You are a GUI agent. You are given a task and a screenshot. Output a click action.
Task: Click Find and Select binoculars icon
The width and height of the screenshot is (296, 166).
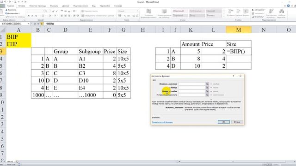point(282,11)
